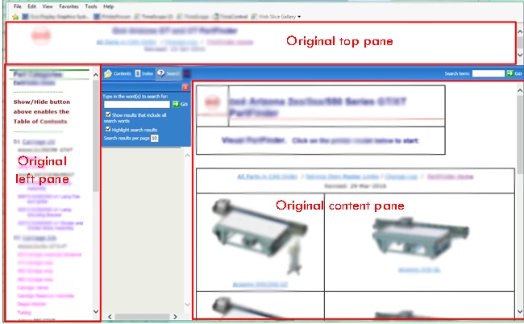Click 'Show/Hide button above enables the' text

pyautogui.click(x=42, y=106)
